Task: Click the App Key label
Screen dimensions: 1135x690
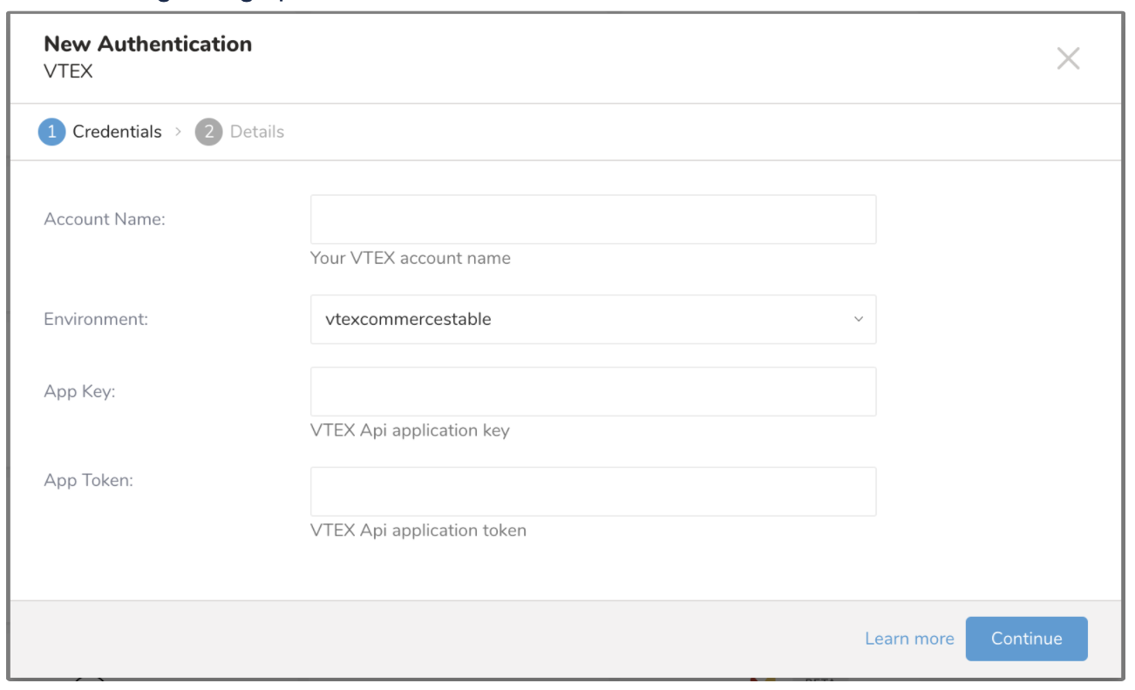Action: coord(79,392)
